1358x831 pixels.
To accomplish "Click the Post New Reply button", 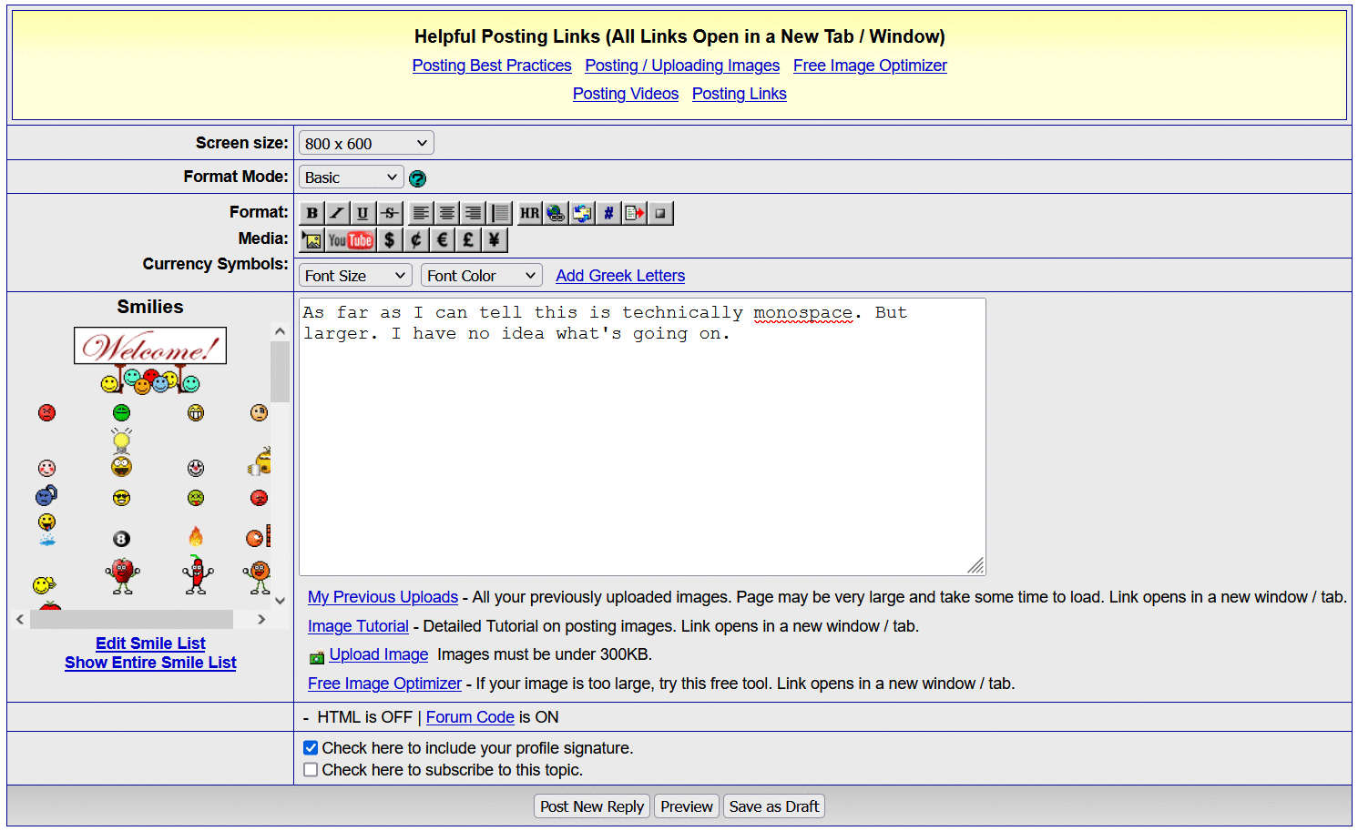I will 592,806.
